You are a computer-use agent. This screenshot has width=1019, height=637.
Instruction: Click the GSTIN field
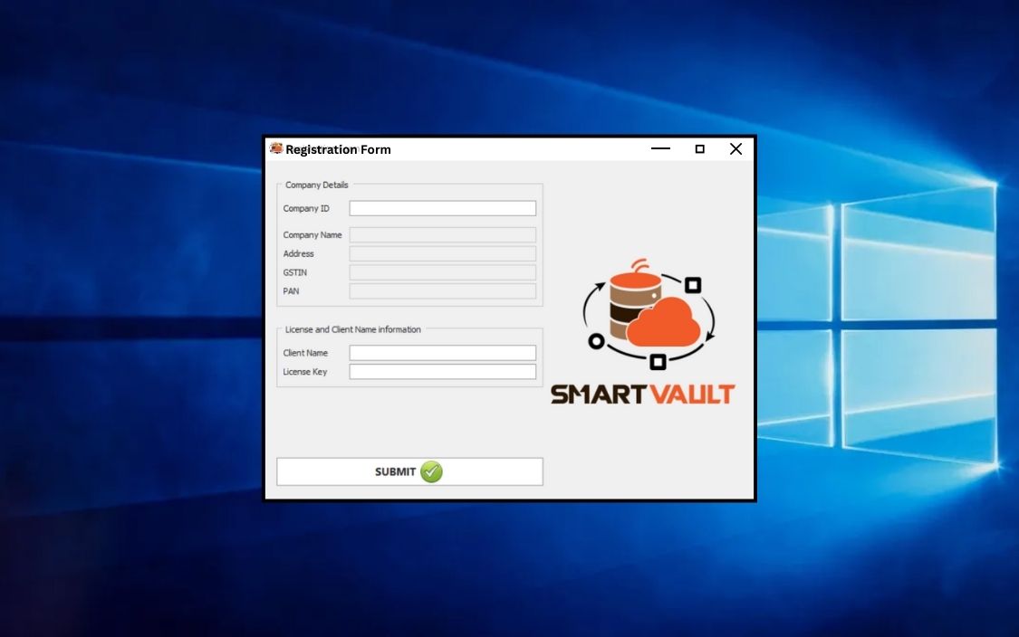click(443, 272)
